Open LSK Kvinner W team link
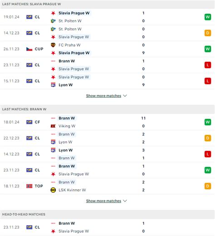Image resolution: width=215 pixels, height=239 pixels. pos(72,190)
